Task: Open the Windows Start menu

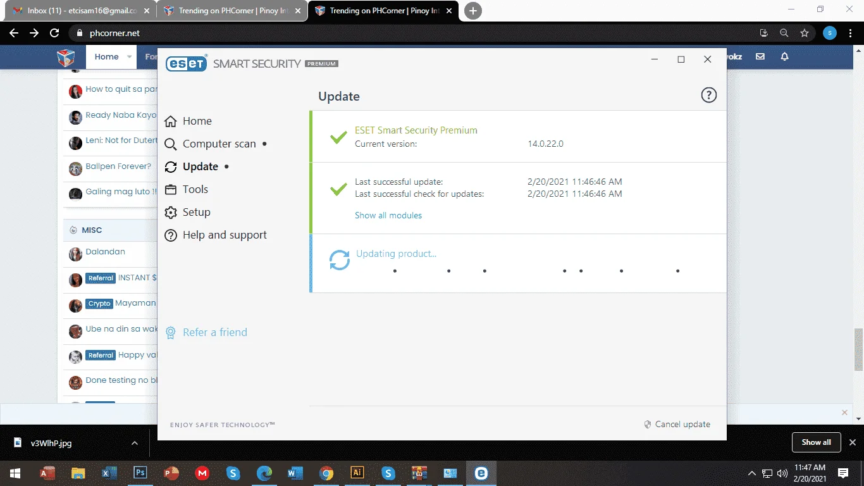Action: (x=15, y=473)
